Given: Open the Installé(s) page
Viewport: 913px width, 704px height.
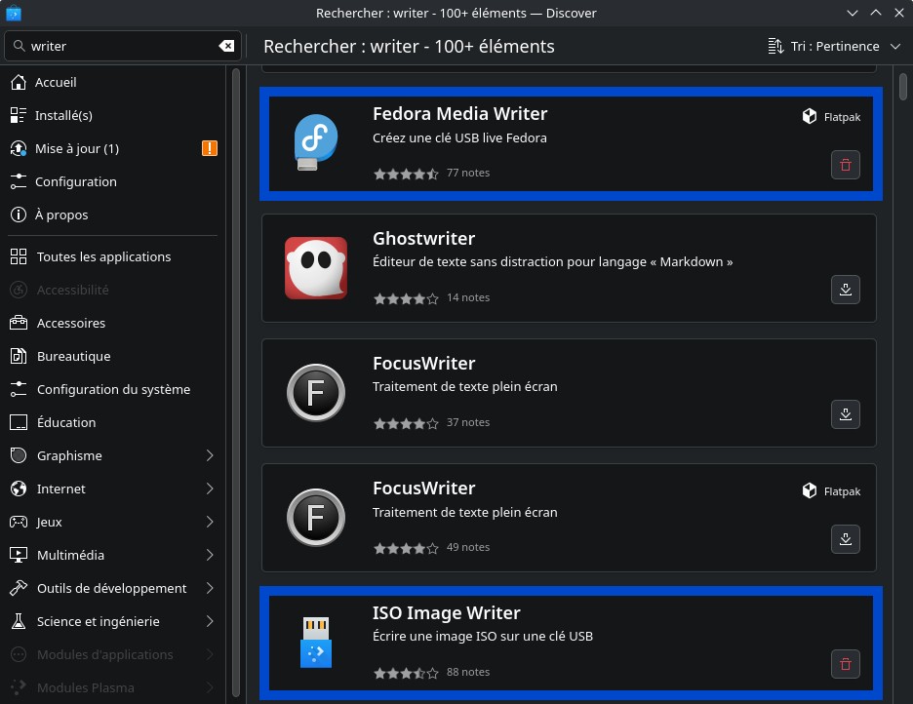Looking at the screenshot, I should coord(113,115).
